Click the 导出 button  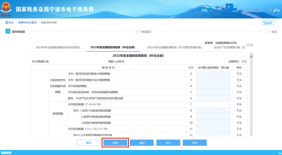pos(195,143)
